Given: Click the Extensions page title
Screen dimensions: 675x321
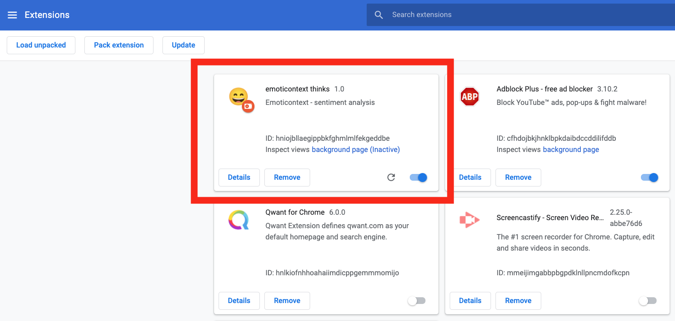Looking at the screenshot, I should [x=47, y=15].
